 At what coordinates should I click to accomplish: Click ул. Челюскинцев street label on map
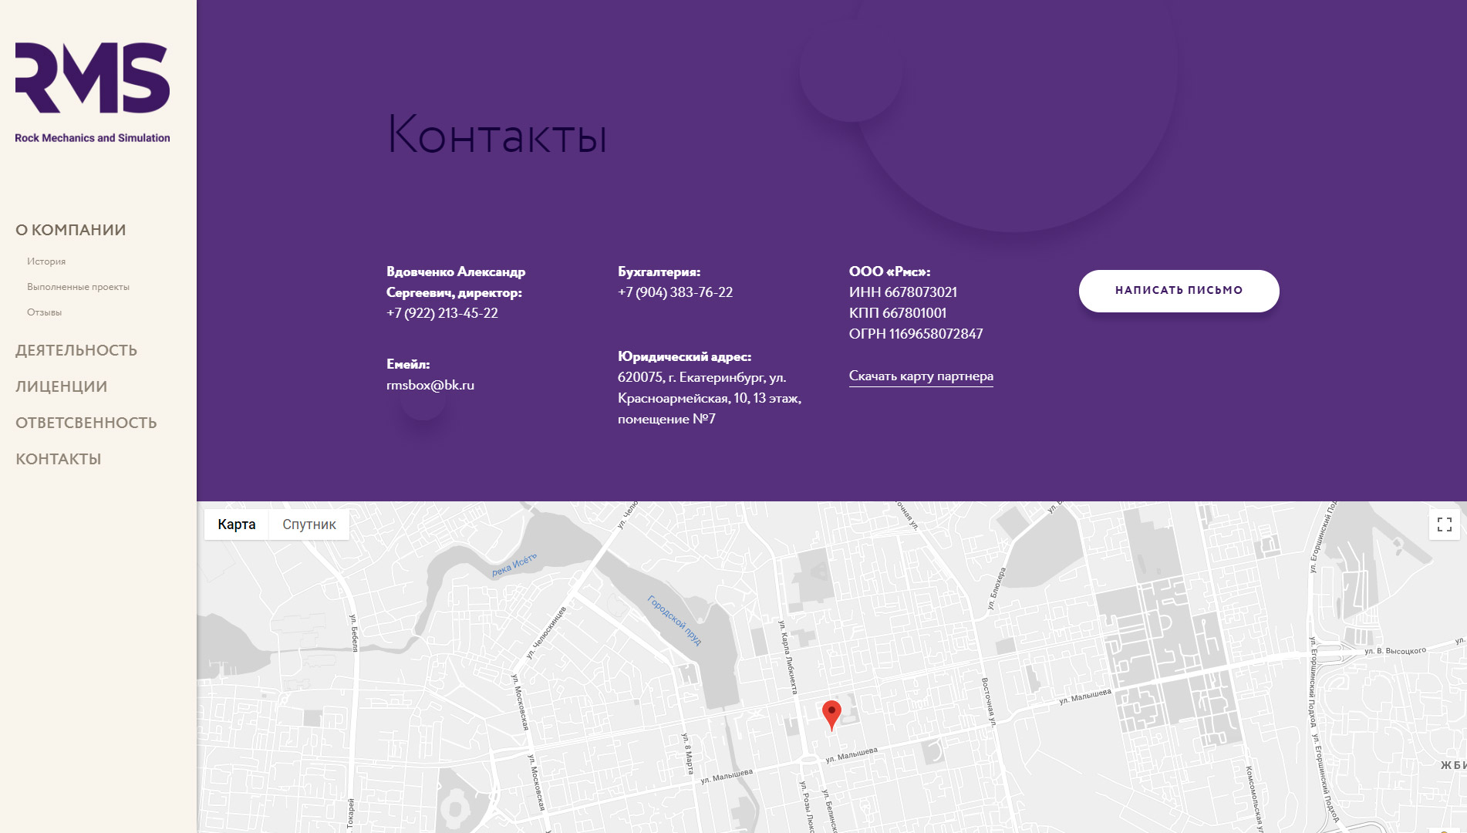pos(546,632)
